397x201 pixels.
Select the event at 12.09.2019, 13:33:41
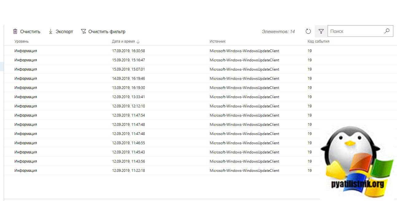click(128, 97)
